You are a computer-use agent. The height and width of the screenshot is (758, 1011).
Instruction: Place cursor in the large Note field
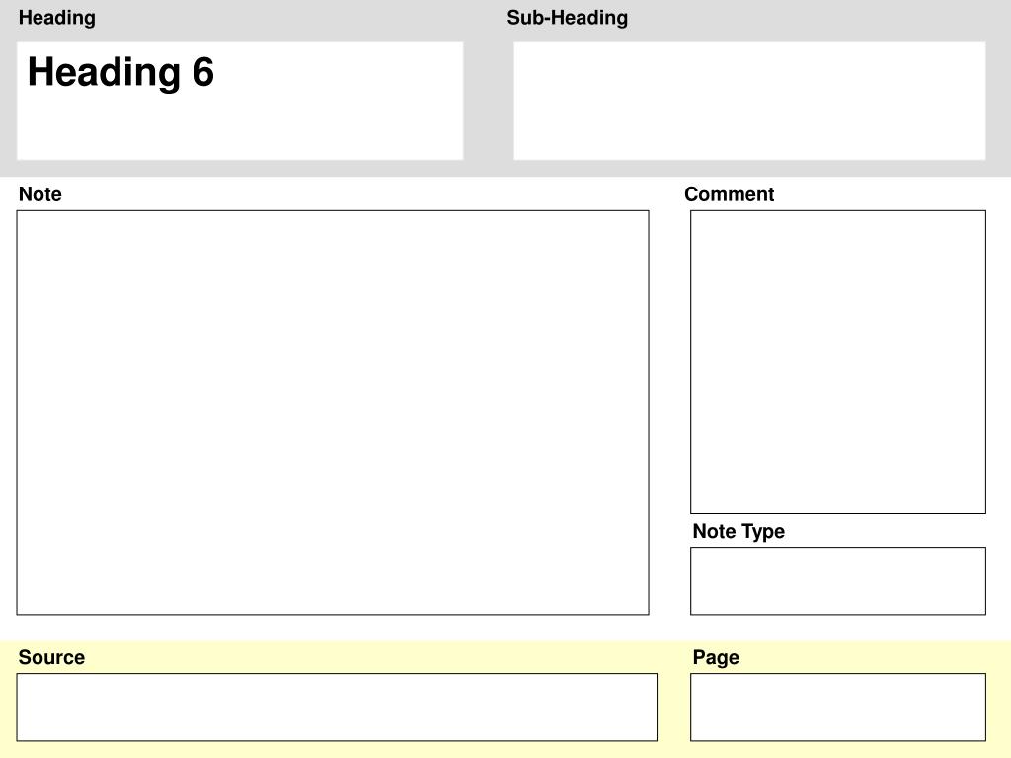point(333,413)
